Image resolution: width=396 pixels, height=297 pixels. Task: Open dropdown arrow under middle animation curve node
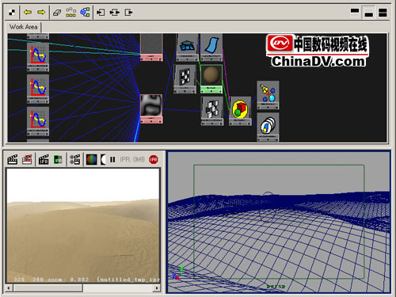tap(38, 101)
